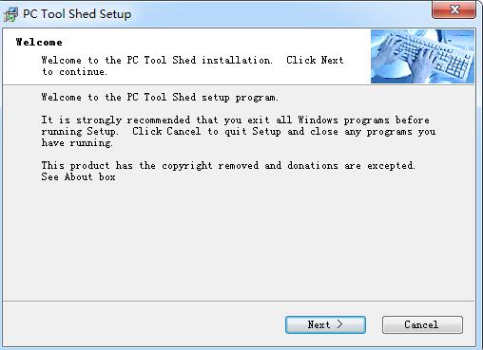Click the separator line above the buttons
Screen dimensions: 483x350
point(239,301)
